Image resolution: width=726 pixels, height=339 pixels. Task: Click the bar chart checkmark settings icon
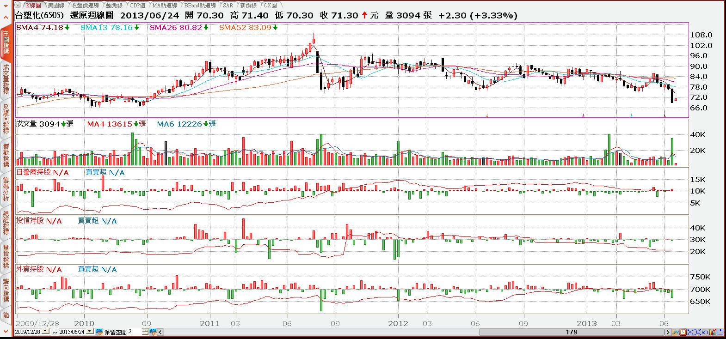713,332
